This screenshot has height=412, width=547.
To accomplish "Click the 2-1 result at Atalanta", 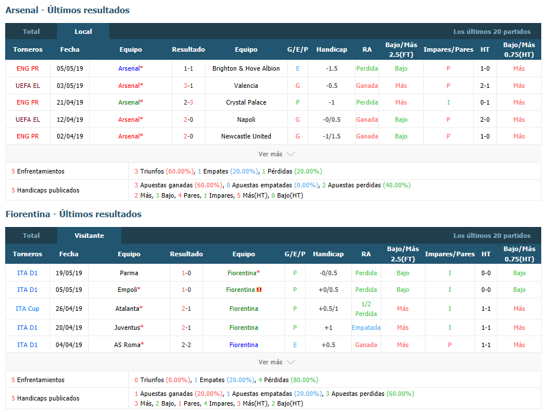I will click(187, 309).
